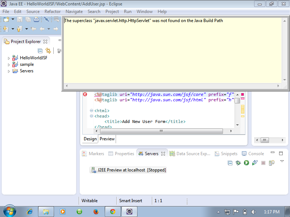This screenshot has width=290, height=217.
Task: Expand the sample project node
Action: click(x=9, y=65)
